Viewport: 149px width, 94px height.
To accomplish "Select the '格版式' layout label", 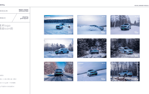I will click(x=3, y=18).
